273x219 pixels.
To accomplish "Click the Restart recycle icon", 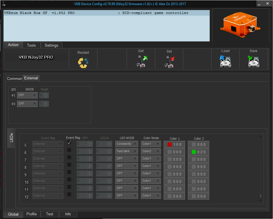I will (x=83, y=62).
